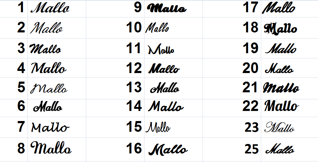
Task: Click the Mallo sample numbered 20
Action: pyautogui.click(x=279, y=68)
